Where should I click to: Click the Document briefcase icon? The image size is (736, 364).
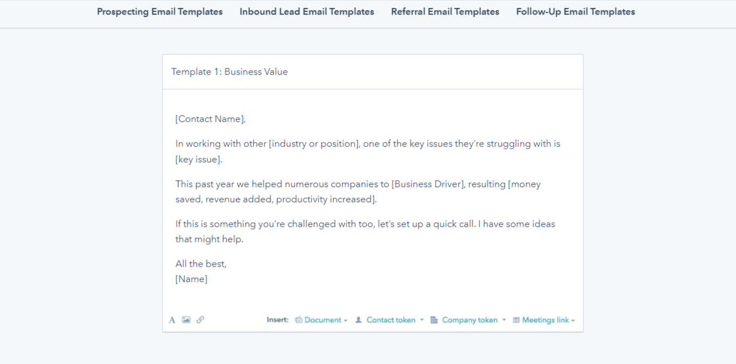299,320
